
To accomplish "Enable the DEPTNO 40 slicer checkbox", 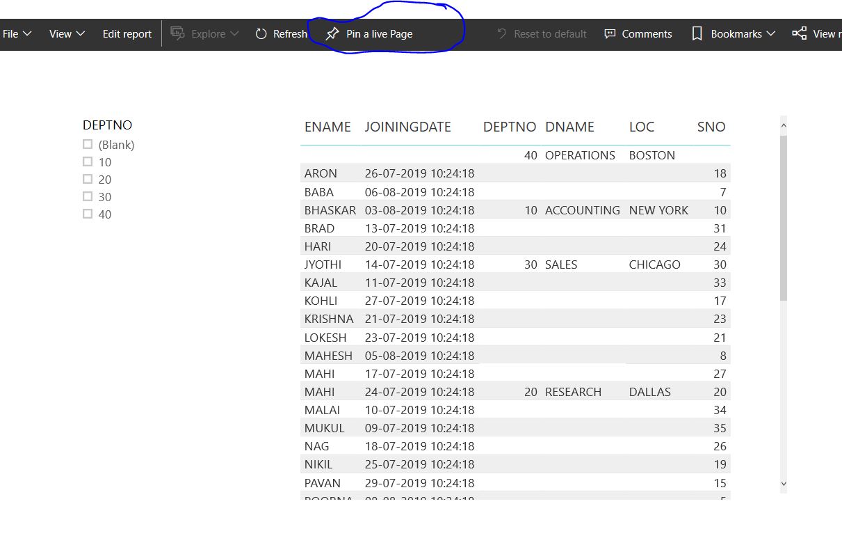I will [88, 214].
